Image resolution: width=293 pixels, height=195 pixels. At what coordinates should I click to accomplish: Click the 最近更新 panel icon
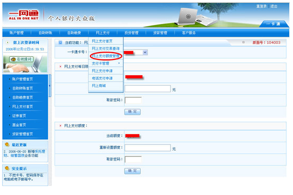7,144
